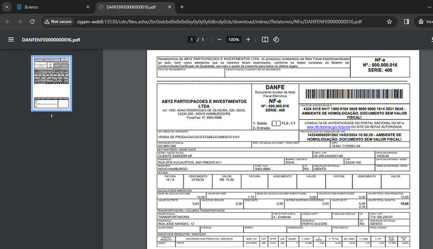The height and width of the screenshot is (249, 433).
Task: Open a new browser tab
Action: click(x=182, y=7)
